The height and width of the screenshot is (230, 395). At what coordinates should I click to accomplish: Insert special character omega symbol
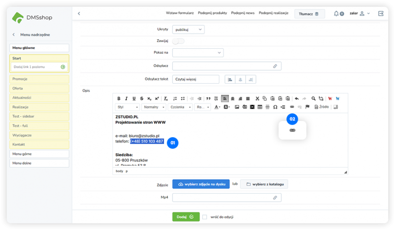point(275,107)
